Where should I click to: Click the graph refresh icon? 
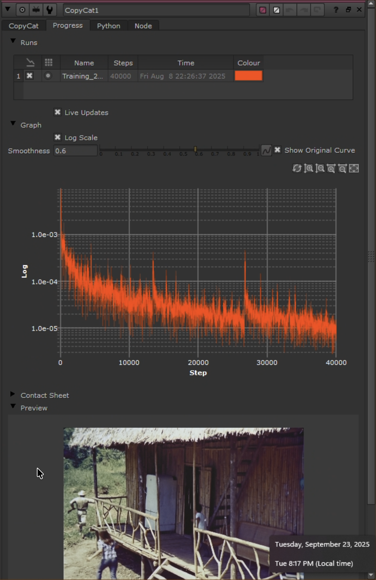[297, 168]
